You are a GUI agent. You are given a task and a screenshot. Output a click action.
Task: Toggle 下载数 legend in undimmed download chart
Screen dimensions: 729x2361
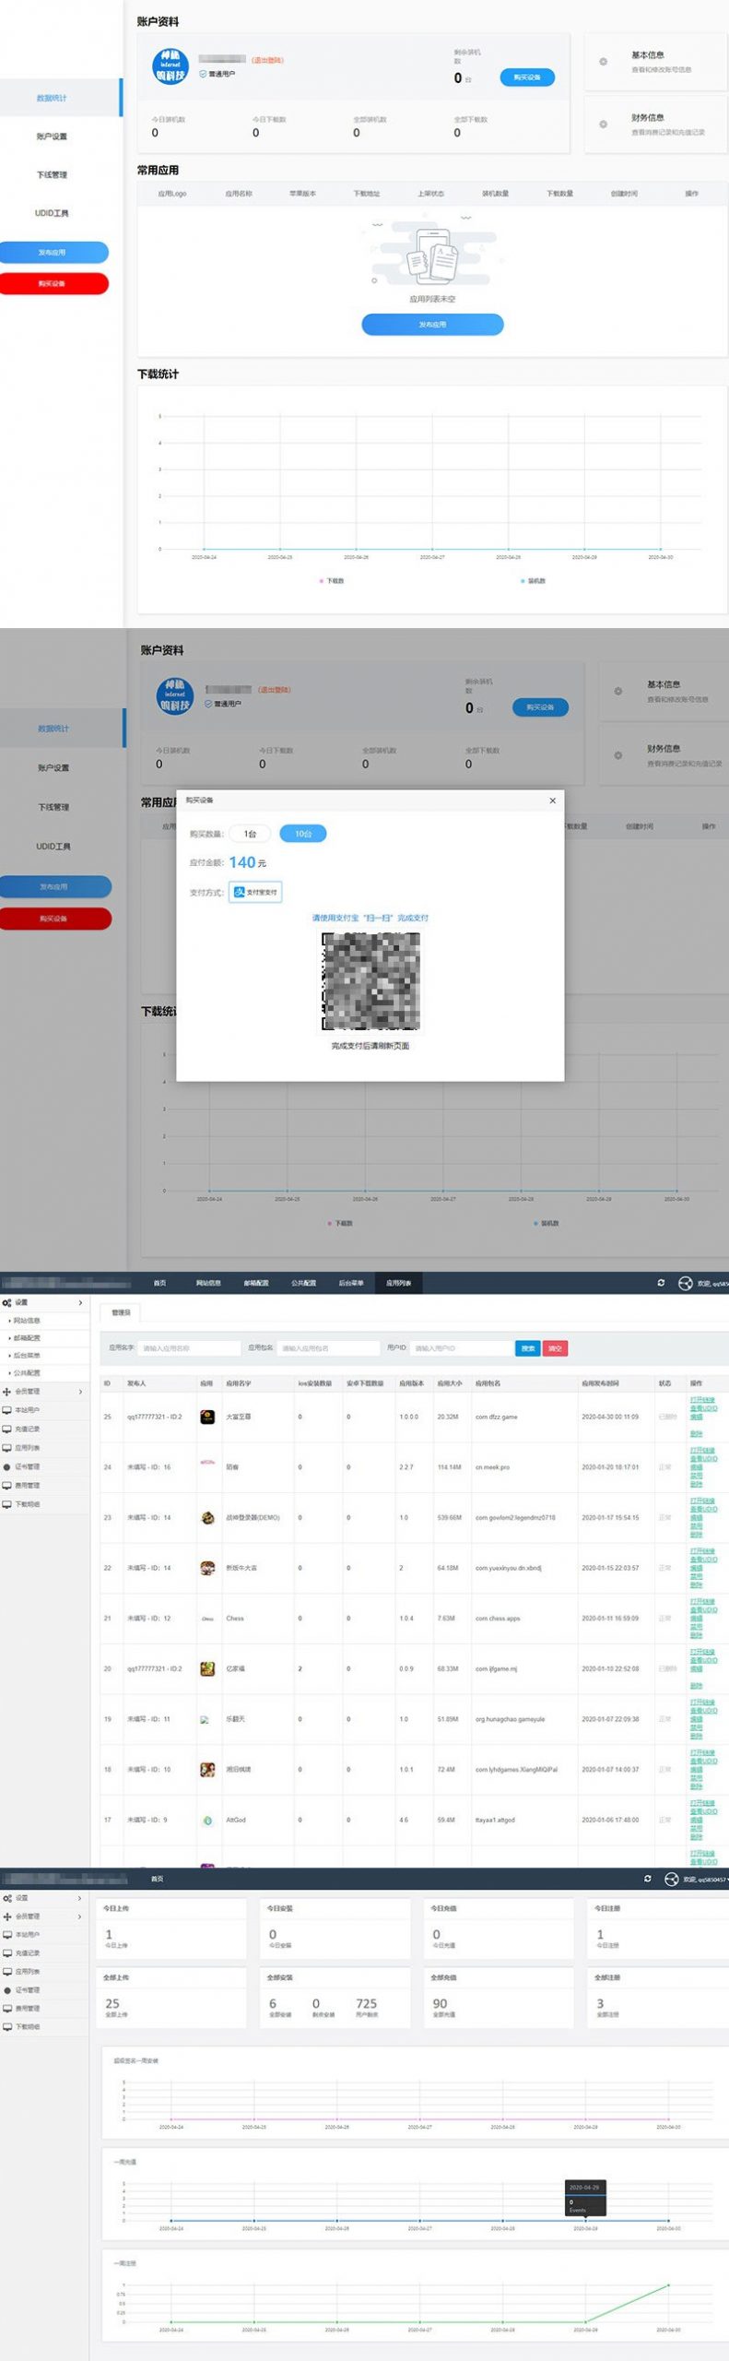tap(332, 581)
